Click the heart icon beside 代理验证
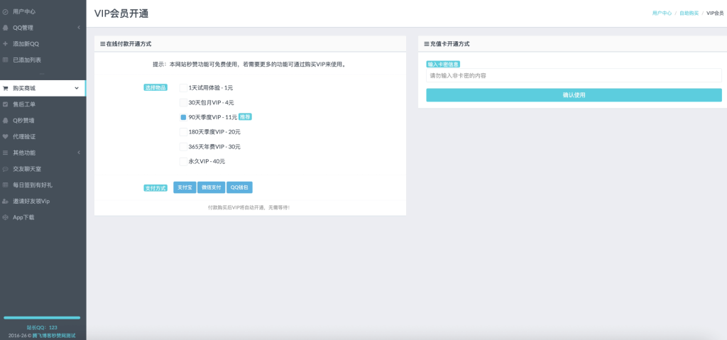This screenshot has height=340, width=727. click(x=6, y=136)
